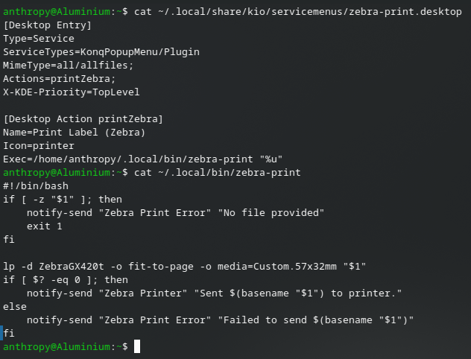Viewport: 471px width, 359px height.
Task: Click the "#!/bin/bash" shebang line
Action: (x=36, y=186)
